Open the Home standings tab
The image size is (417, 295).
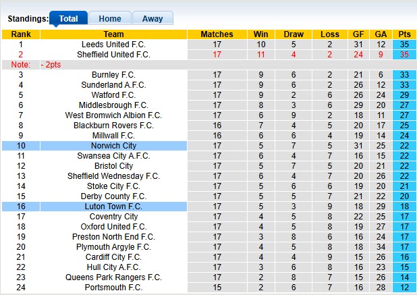[x=109, y=19]
